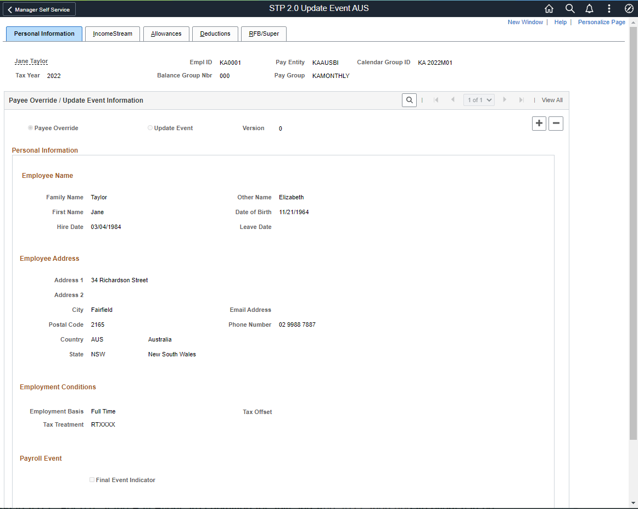
Task: Select the Payee Override radio button
Action: click(31, 128)
